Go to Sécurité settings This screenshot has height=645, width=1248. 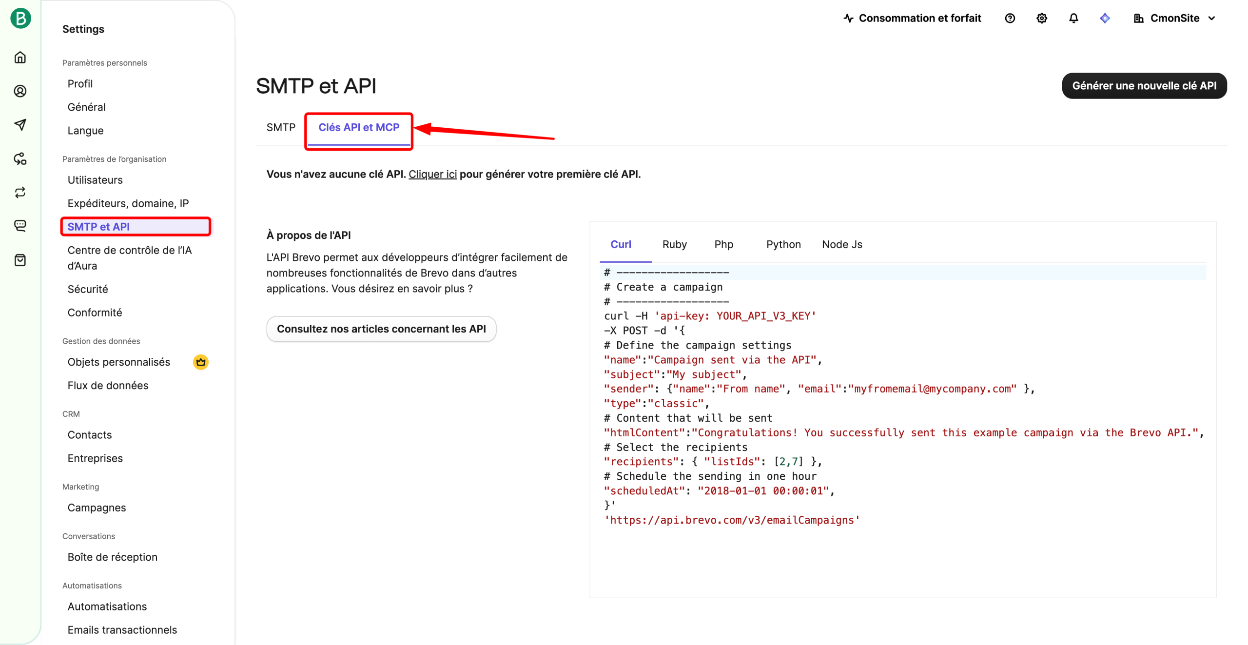88,289
